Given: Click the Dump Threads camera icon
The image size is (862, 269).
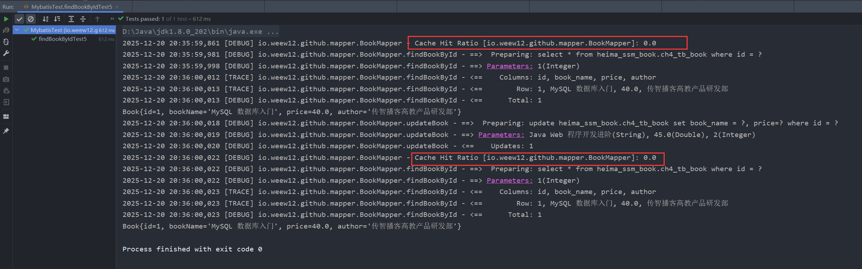Looking at the screenshot, I should 6,79.
